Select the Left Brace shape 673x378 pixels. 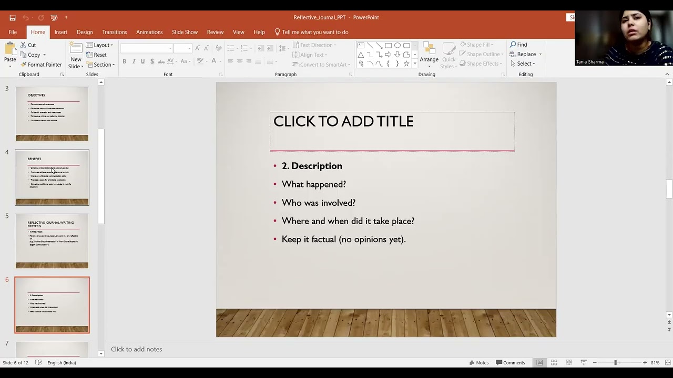coord(388,64)
